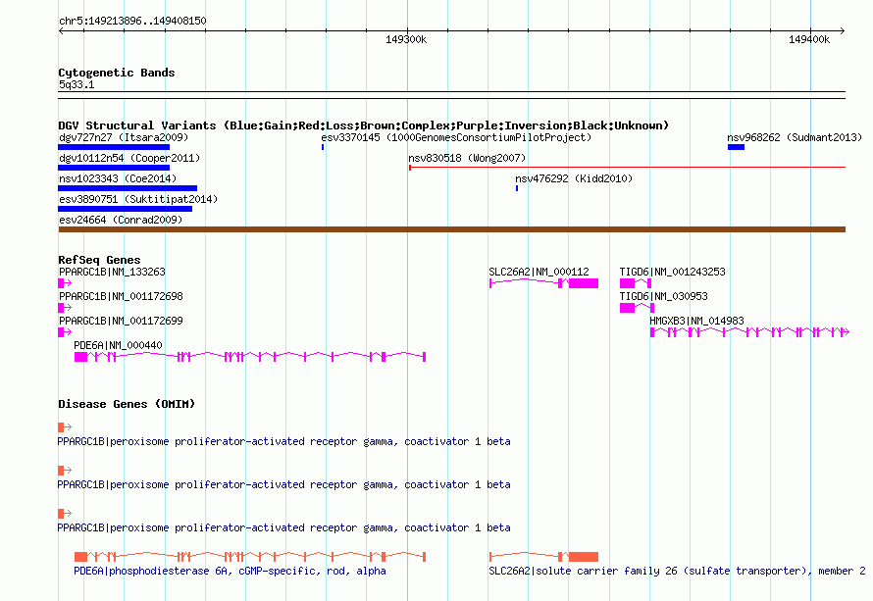The height and width of the screenshot is (601, 873).
Task: Open the SLC26A2|NM_000112 label
Action: (539, 273)
